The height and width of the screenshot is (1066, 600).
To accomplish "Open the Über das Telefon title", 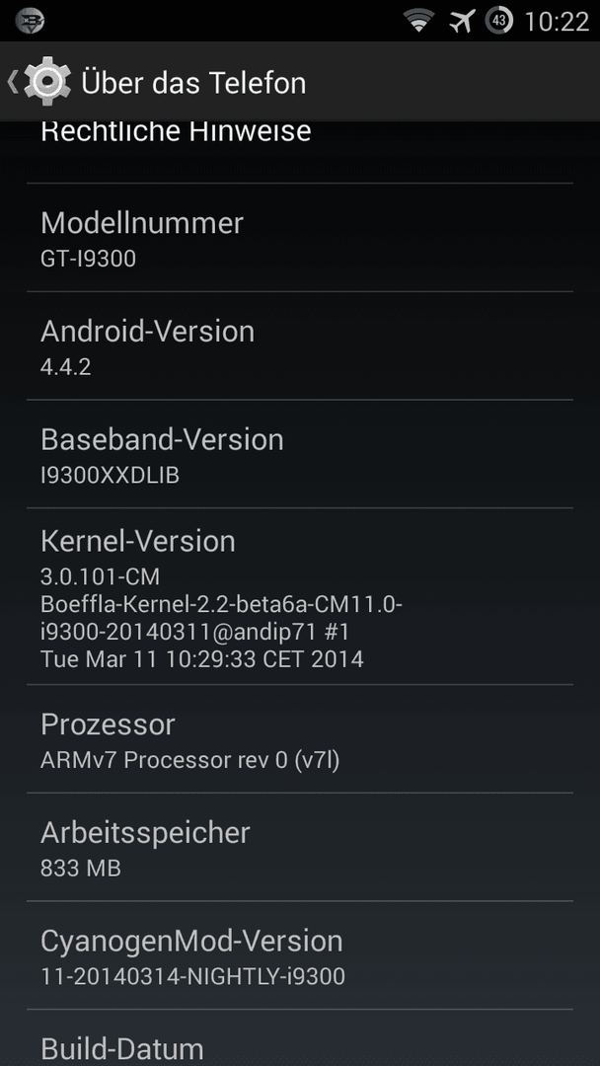I will tap(193, 82).
